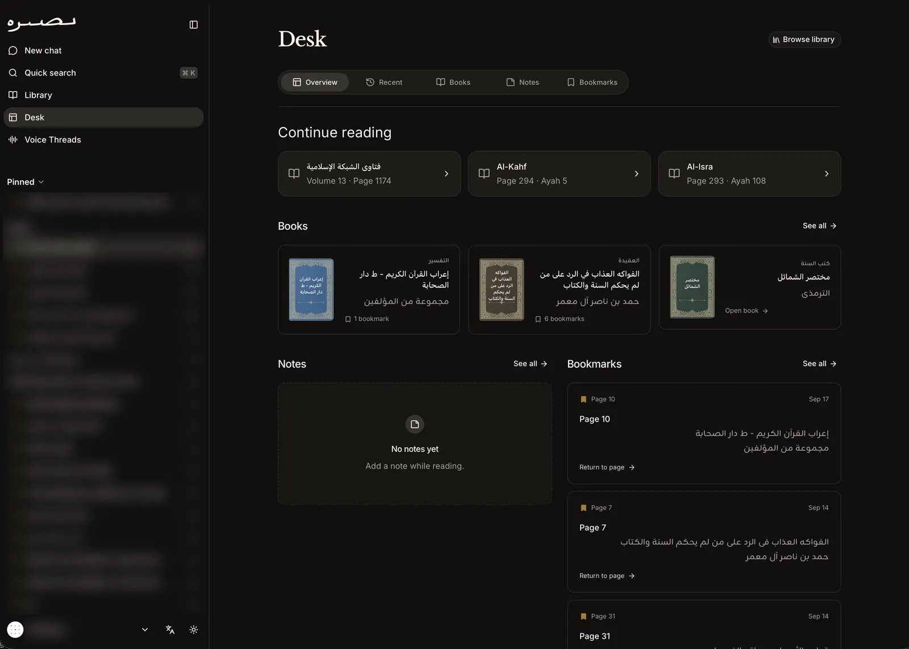Open Voice Threads
The width and height of the screenshot is (909, 649).
103,140
